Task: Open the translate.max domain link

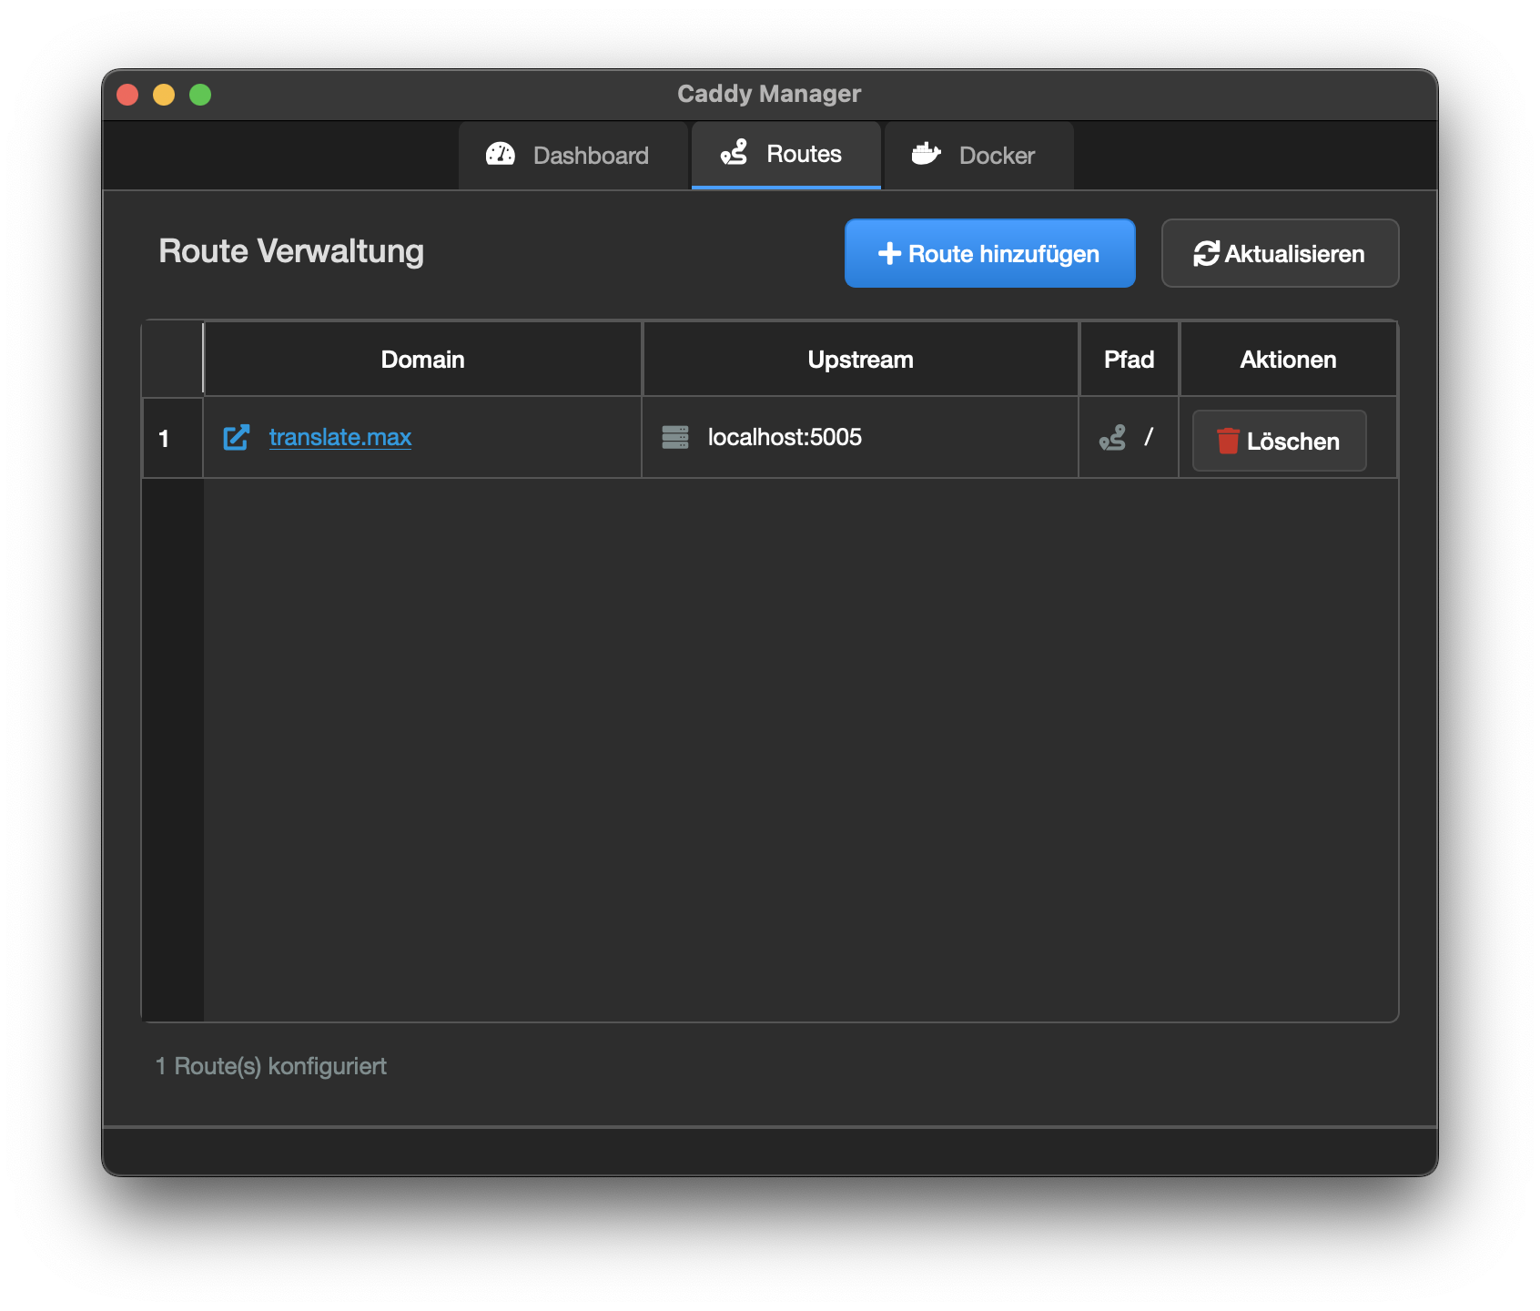Action: tap(340, 438)
